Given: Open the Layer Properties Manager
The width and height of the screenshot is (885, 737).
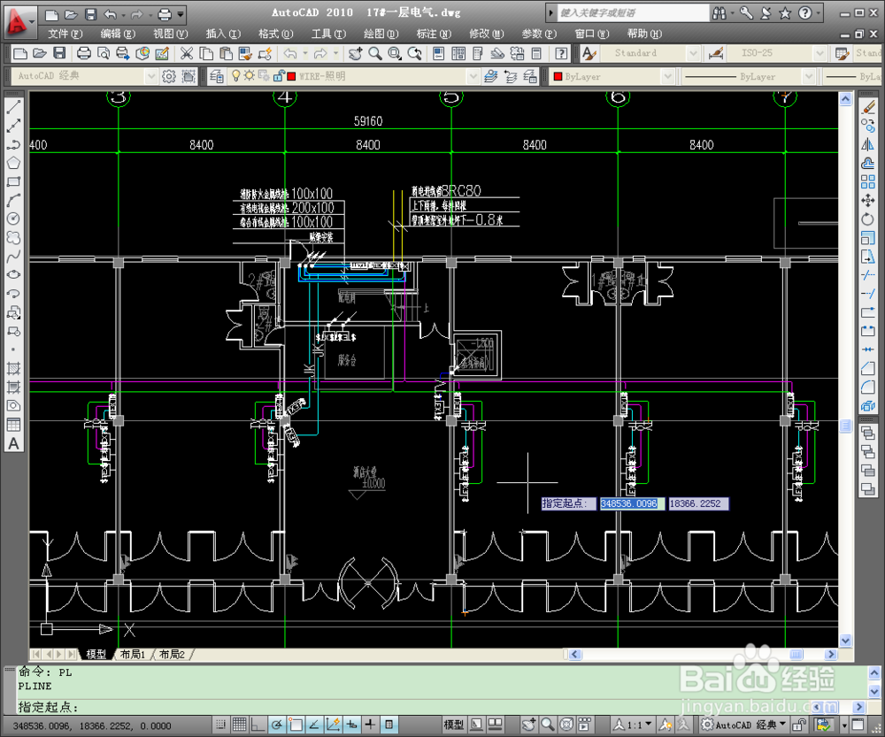Looking at the screenshot, I should tap(217, 75).
